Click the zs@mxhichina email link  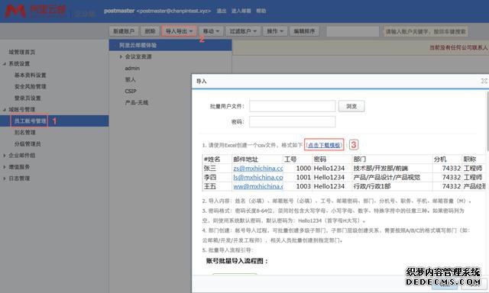(258, 168)
